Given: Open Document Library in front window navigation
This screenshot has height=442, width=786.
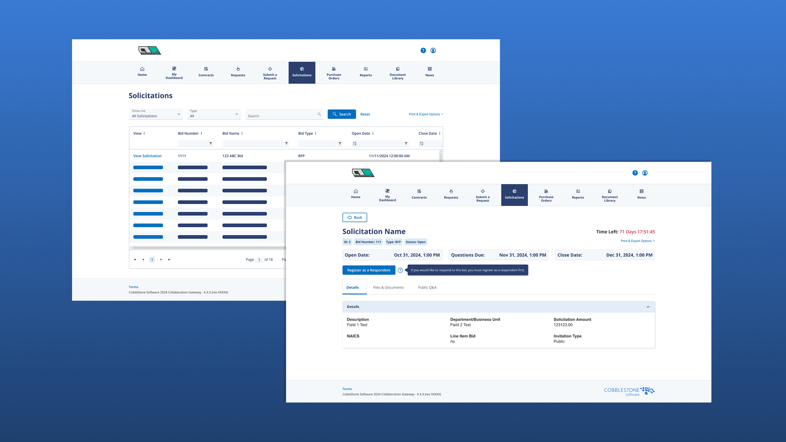Looking at the screenshot, I should point(610,195).
